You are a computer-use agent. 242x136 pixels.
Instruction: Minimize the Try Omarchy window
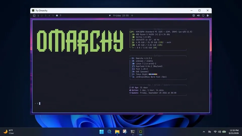click(192, 11)
